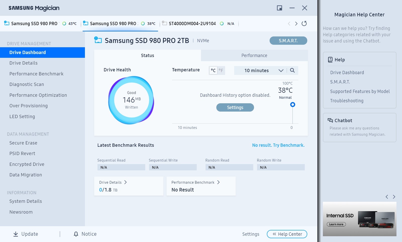Click Notice in the bottom bar

coord(85,234)
